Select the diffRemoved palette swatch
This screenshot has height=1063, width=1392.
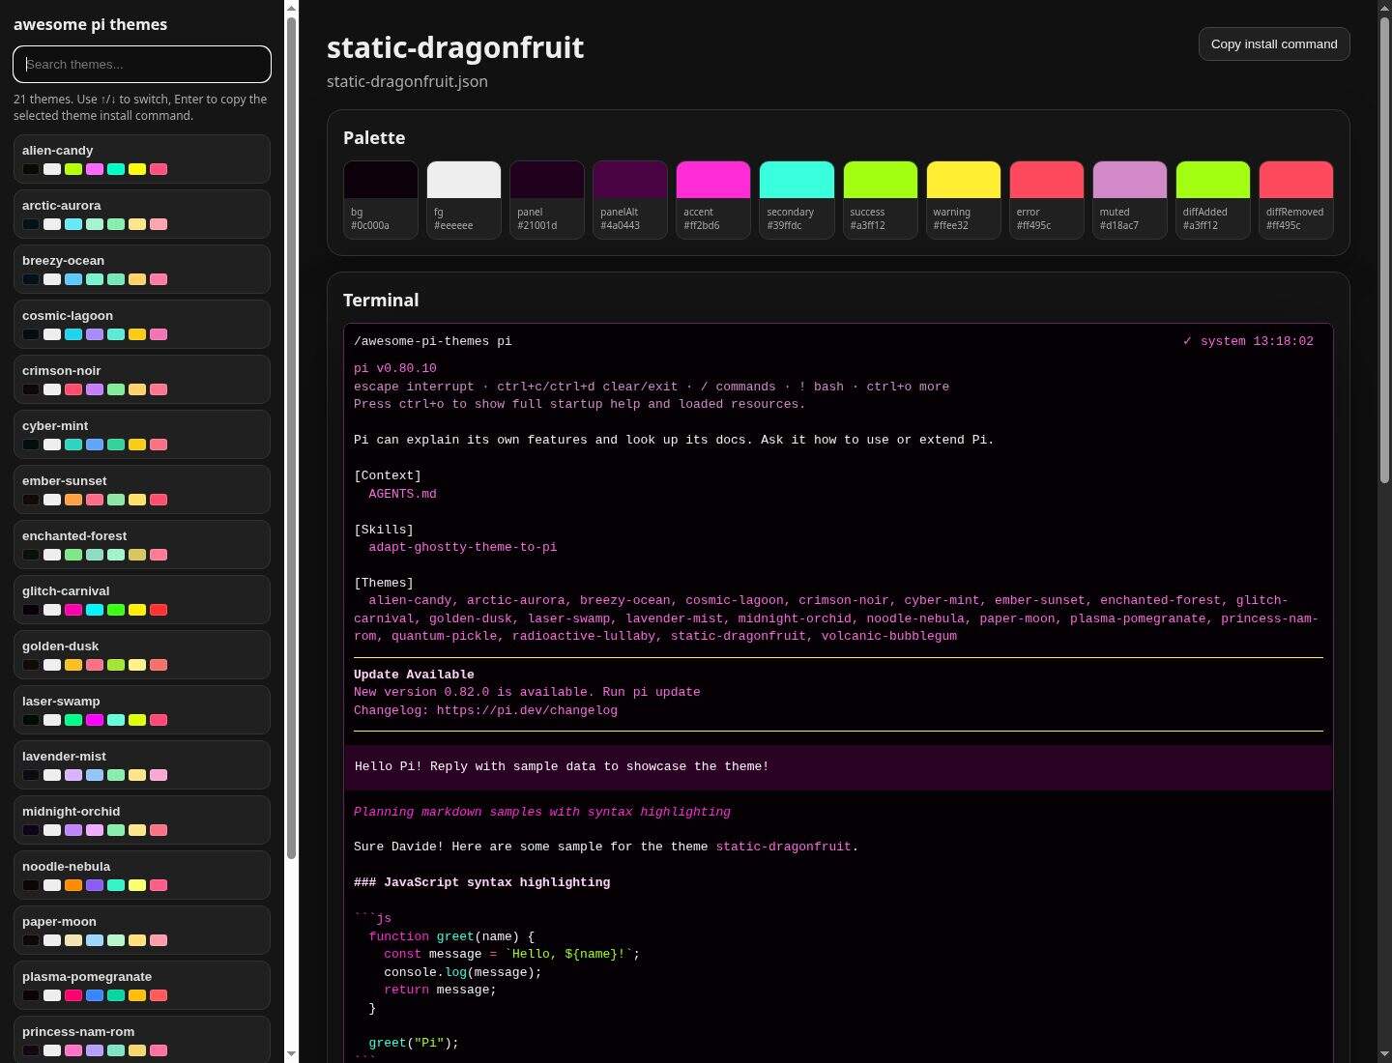click(1296, 200)
